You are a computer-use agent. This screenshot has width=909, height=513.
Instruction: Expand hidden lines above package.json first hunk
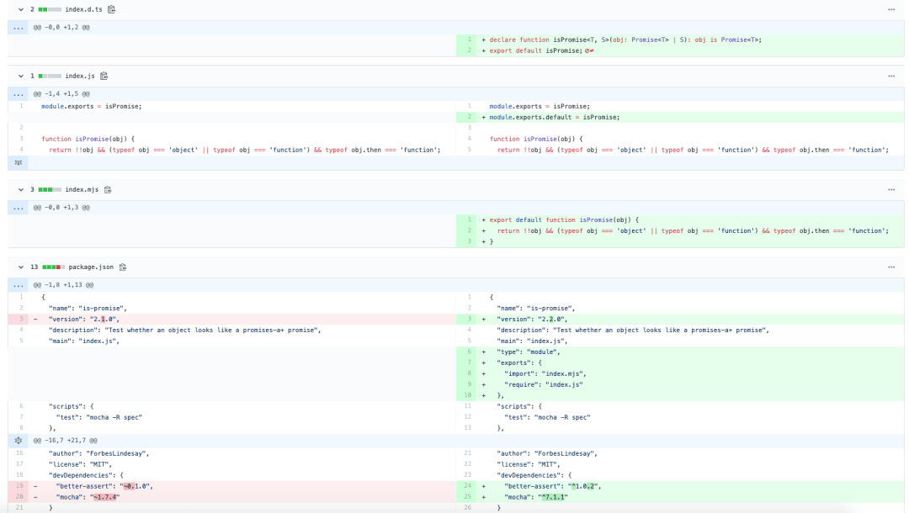(18, 285)
